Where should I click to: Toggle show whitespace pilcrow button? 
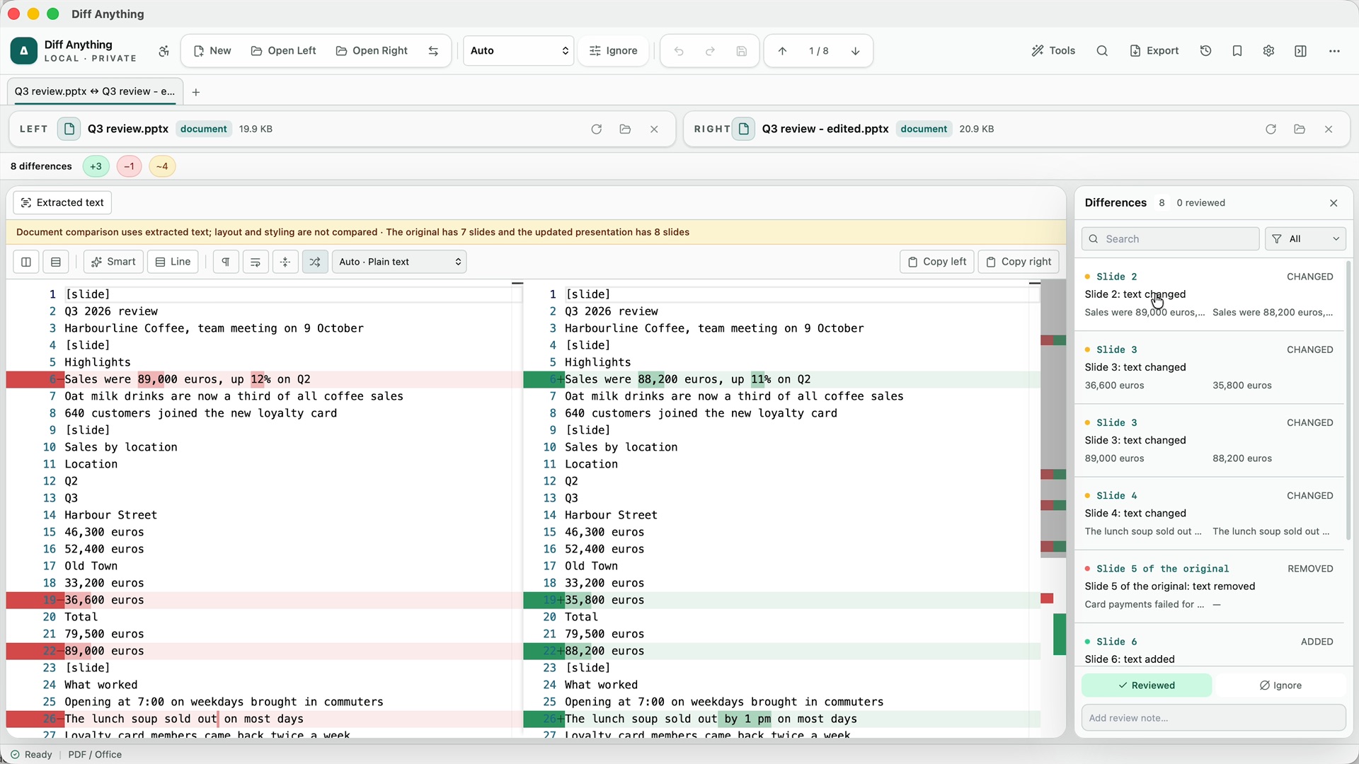226,262
